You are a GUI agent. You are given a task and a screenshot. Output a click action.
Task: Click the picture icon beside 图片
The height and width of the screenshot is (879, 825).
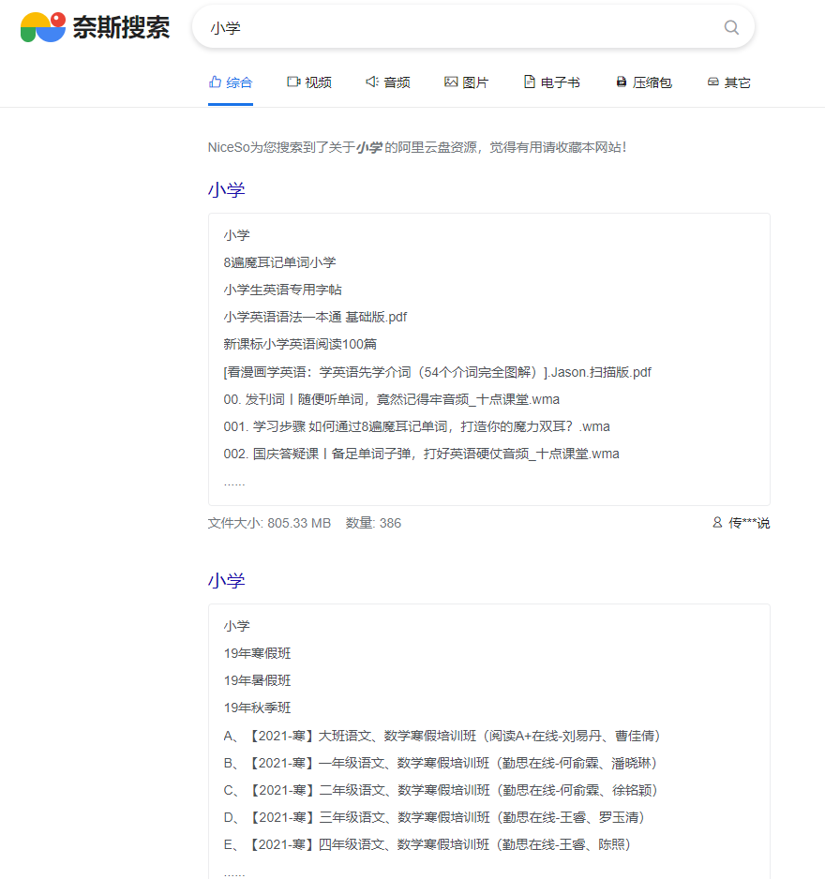[x=451, y=82]
